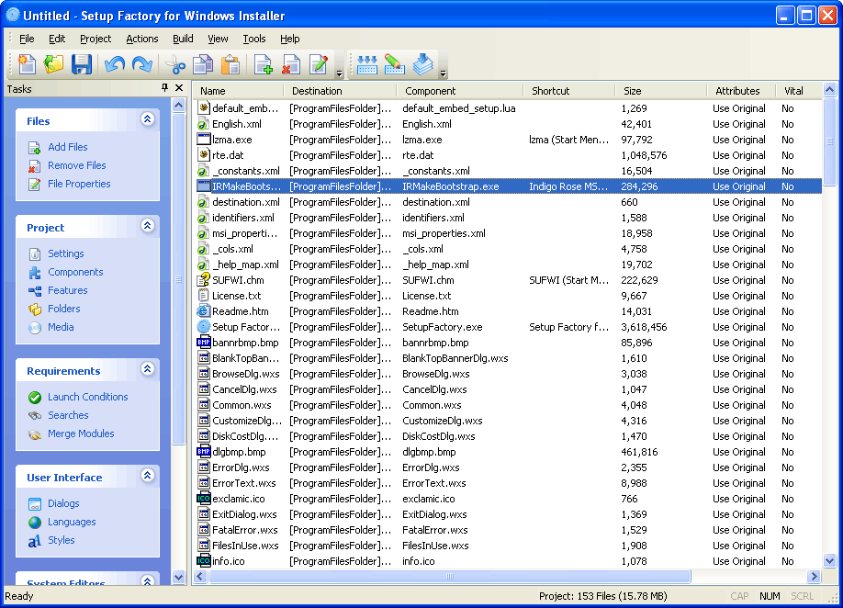Click the Add Files toolbar icon
The height and width of the screenshot is (608, 843).
coord(264,64)
